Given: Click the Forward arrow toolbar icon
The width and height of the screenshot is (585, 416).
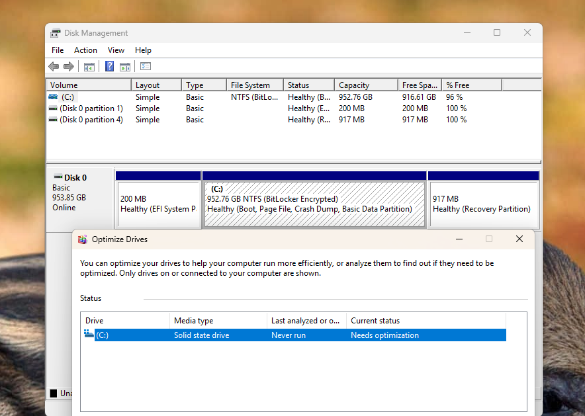Looking at the screenshot, I should coord(69,67).
